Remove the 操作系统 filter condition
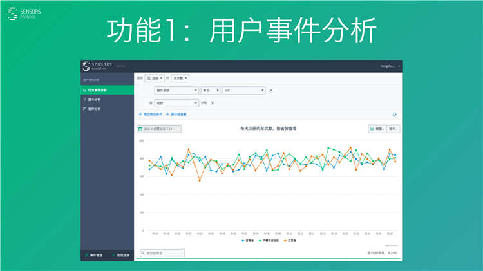 click(270, 90)
